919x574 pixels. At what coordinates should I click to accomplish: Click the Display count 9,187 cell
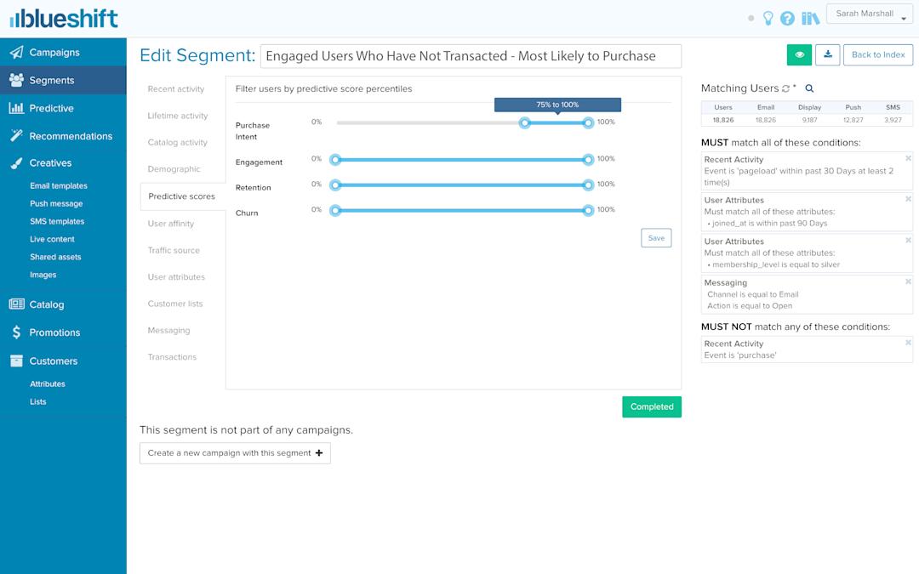point(809,120)
